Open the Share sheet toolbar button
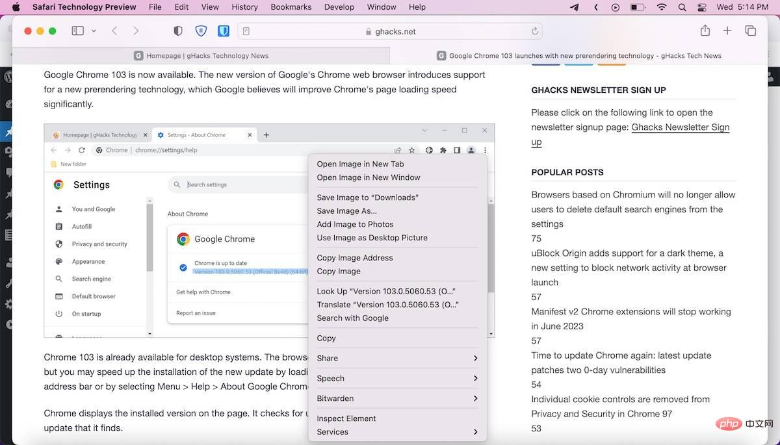 [x=705, y=31]
